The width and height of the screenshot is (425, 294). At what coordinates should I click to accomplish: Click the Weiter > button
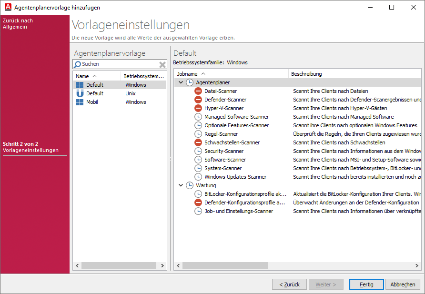click(x=326, y=284)
